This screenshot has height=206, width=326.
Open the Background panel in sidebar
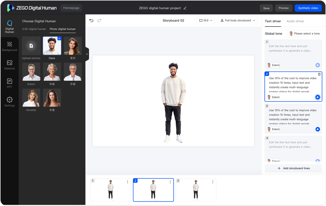9,46
